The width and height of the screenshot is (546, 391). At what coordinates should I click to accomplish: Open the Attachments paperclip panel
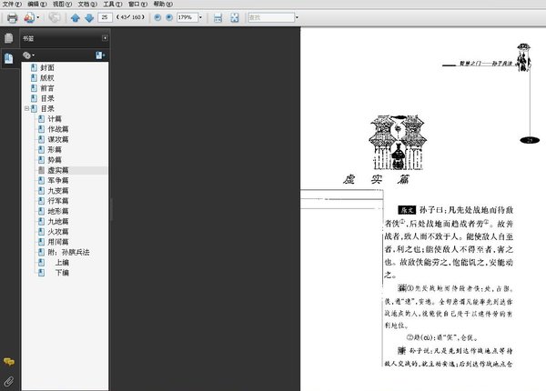coord(8,379)
